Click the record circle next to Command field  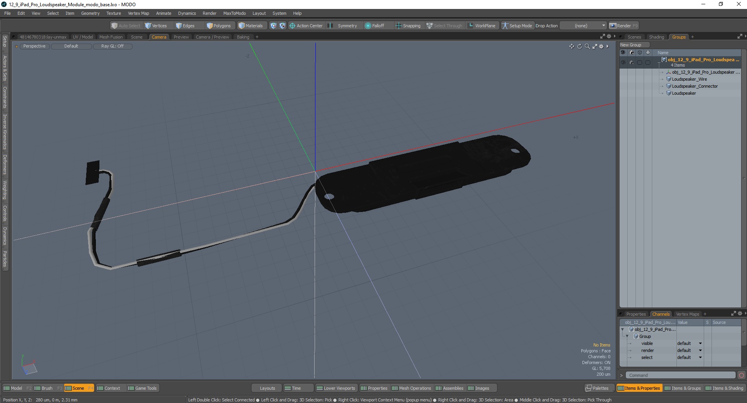[x=741, y=375]
